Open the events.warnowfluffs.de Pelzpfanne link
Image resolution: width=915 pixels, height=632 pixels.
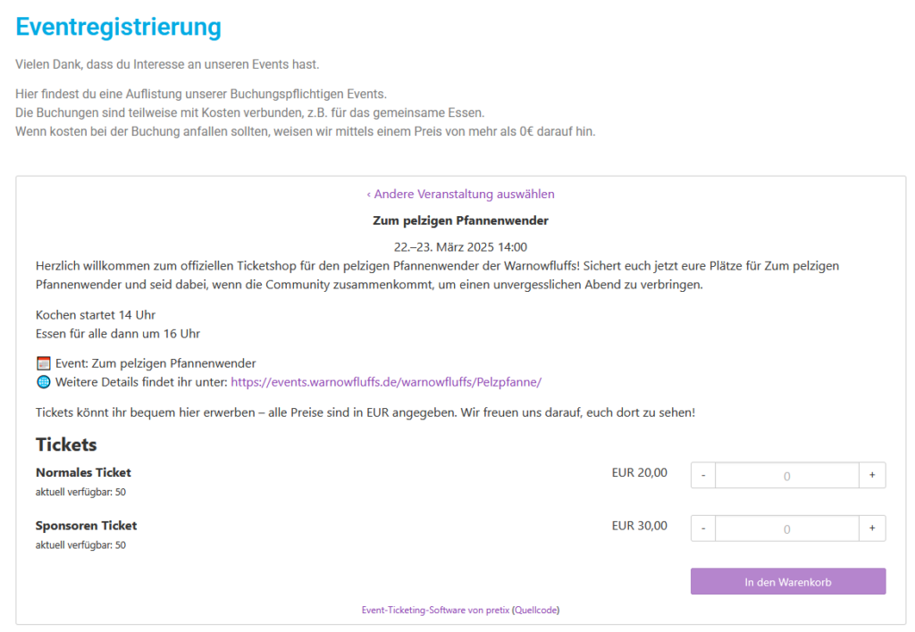386,382
